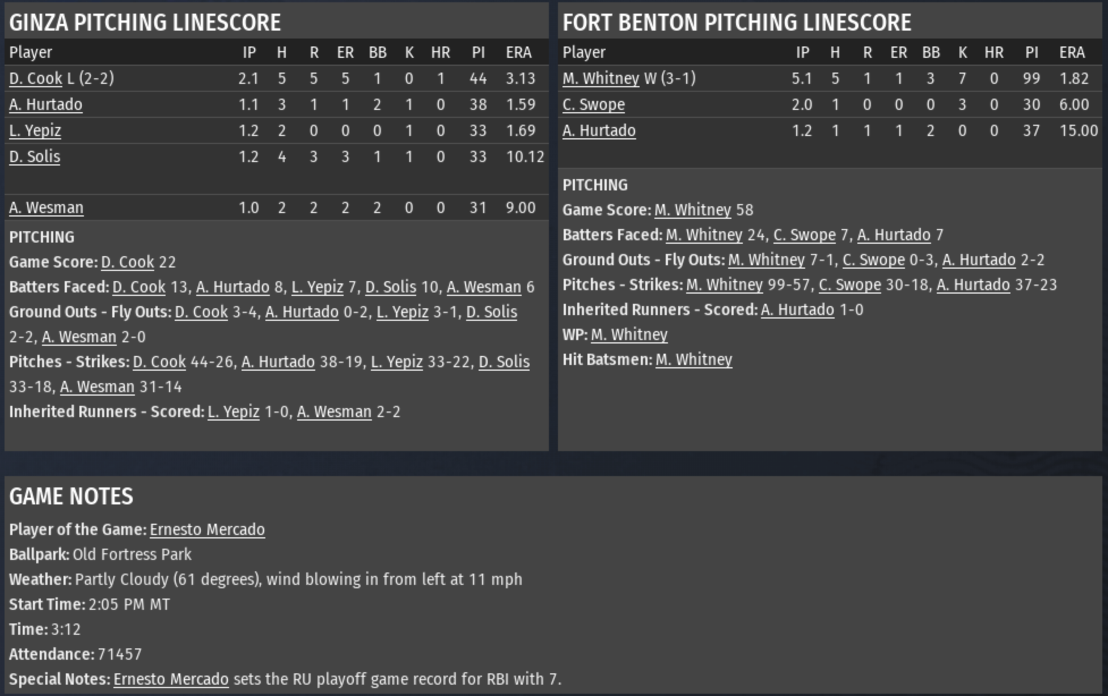This screenshot has width=1108, height=696.
Task: Open A. Wesman in Ginza linescore table
Action: point(46,207)
